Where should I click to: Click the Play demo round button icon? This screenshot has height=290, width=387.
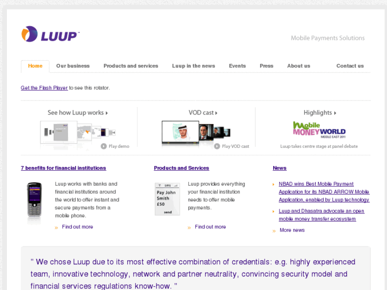click(x=103, y=146)
